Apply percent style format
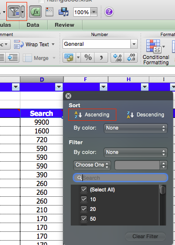This screenshot has height=245, width=175. click(x=88, y=57)
